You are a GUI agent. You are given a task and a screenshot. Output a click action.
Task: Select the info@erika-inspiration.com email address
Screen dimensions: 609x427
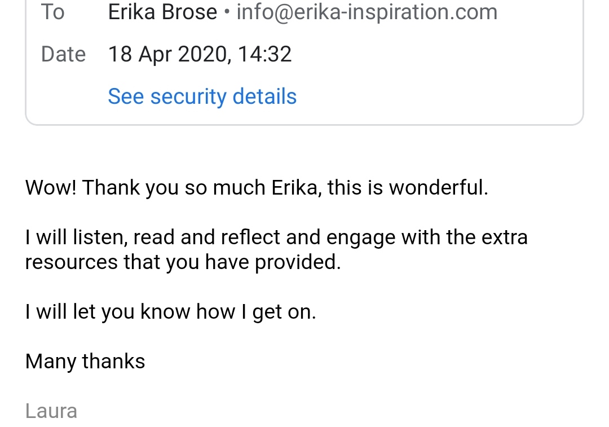(367, 12)
